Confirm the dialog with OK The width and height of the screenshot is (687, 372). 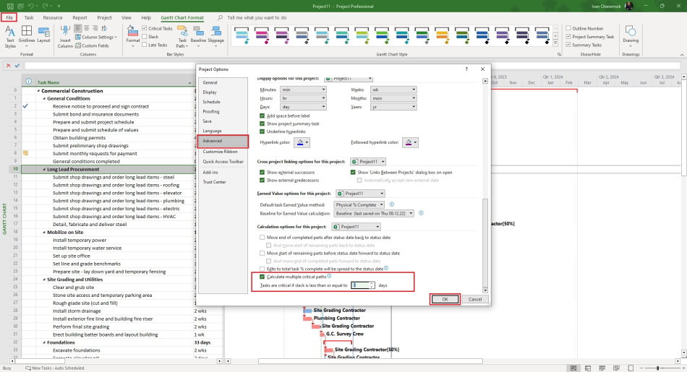(x=445, y=299)
